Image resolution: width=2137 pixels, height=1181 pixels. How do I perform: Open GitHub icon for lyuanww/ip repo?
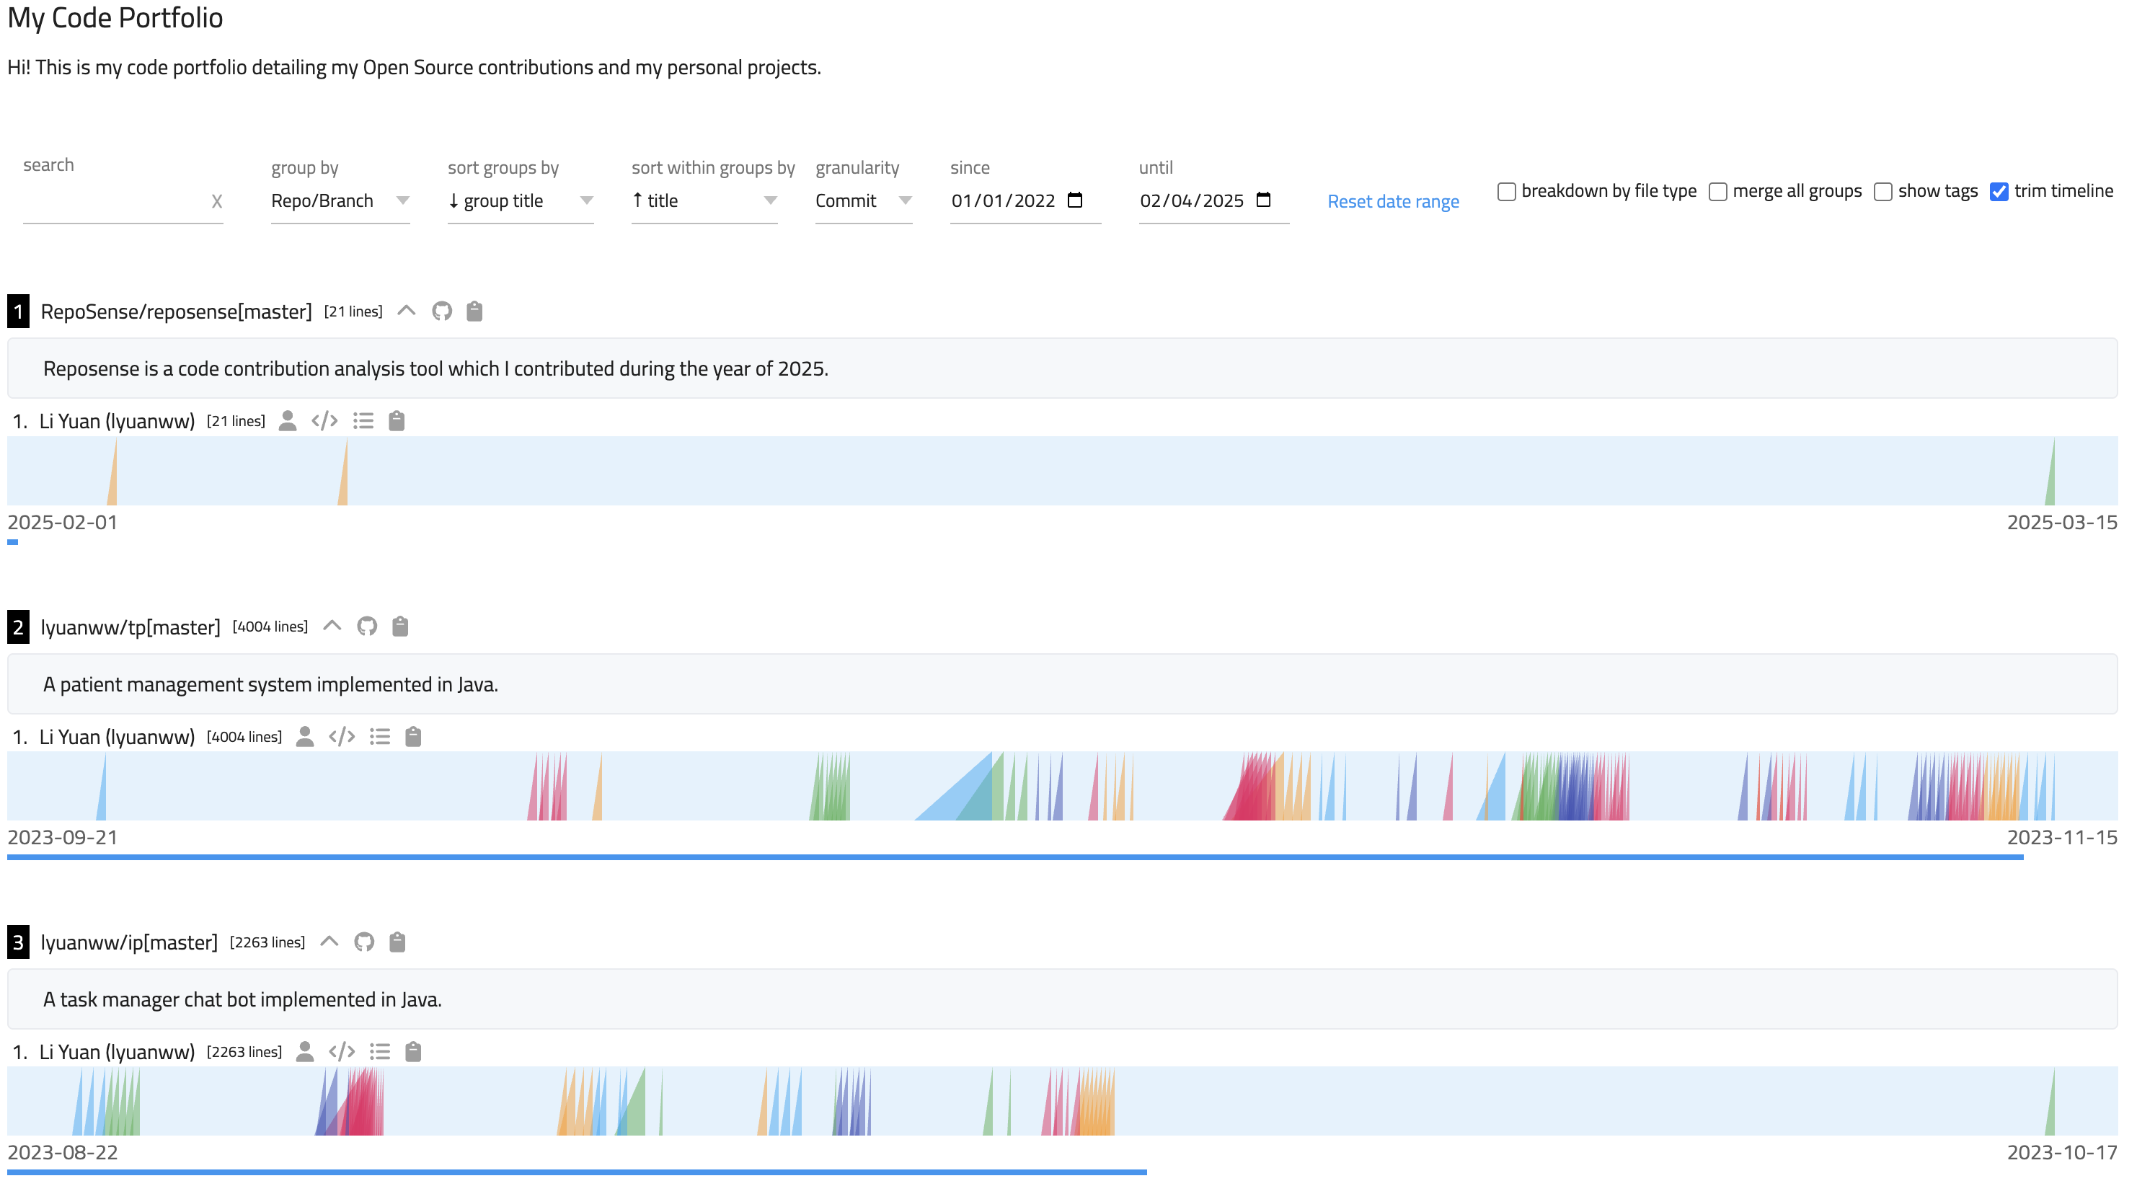coord(364,942)
